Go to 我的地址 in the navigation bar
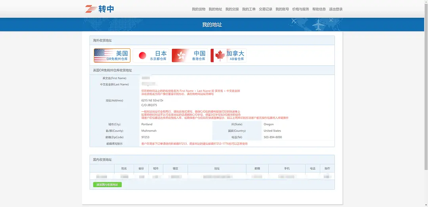This screenshot has height=207, width=428. pos(215,9)
